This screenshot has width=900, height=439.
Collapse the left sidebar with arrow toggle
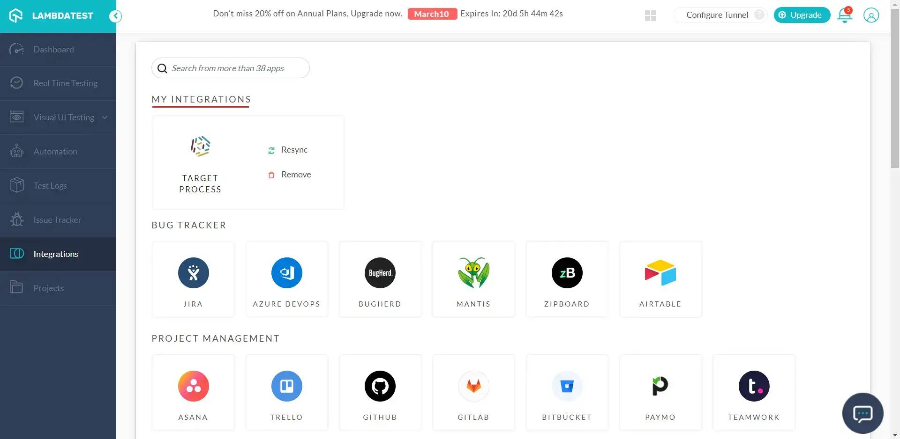pyautogui.click(x=115, y=16)
